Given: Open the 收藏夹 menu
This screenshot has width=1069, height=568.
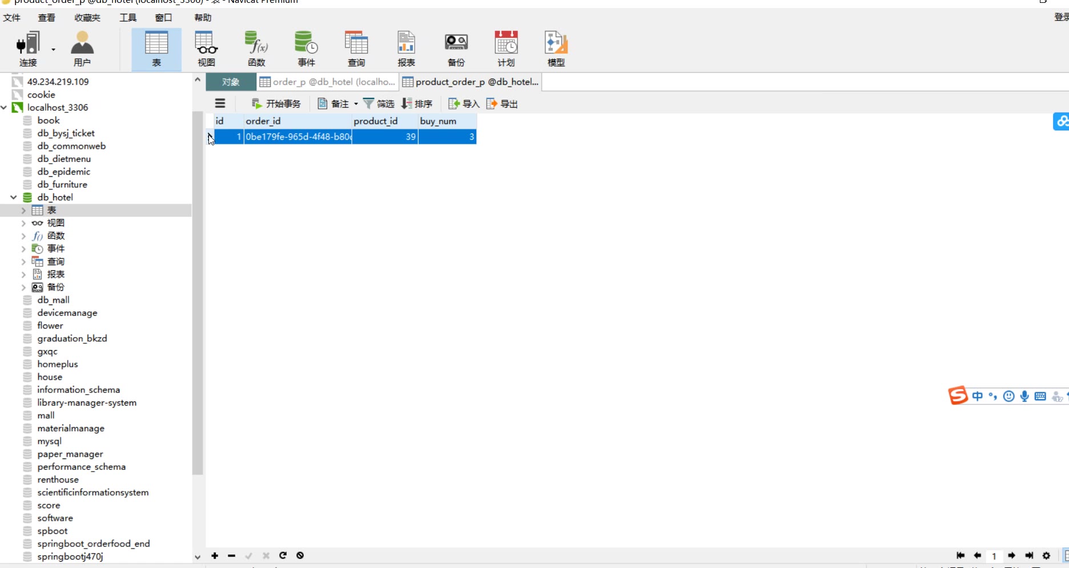Looking at the screenshot, I should point(87,18).
